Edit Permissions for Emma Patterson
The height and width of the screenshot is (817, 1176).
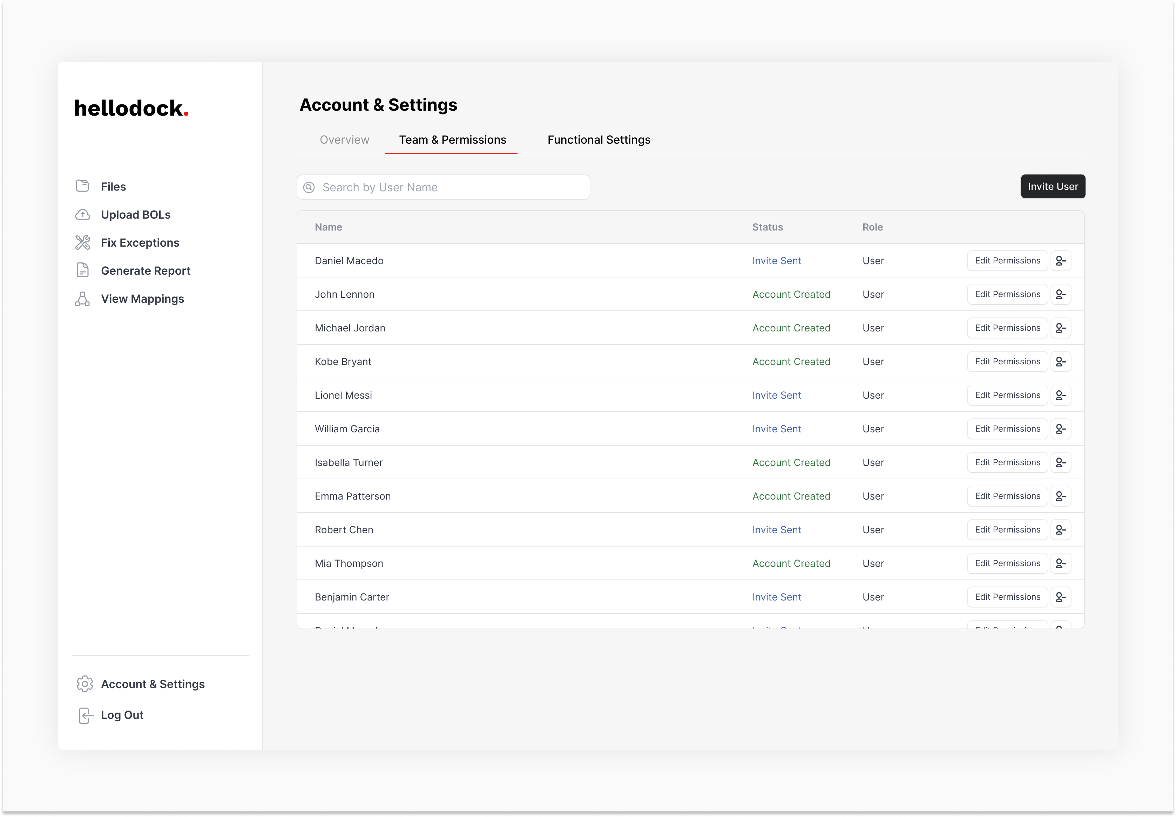pyautogui.click(x=1007, y=496)
